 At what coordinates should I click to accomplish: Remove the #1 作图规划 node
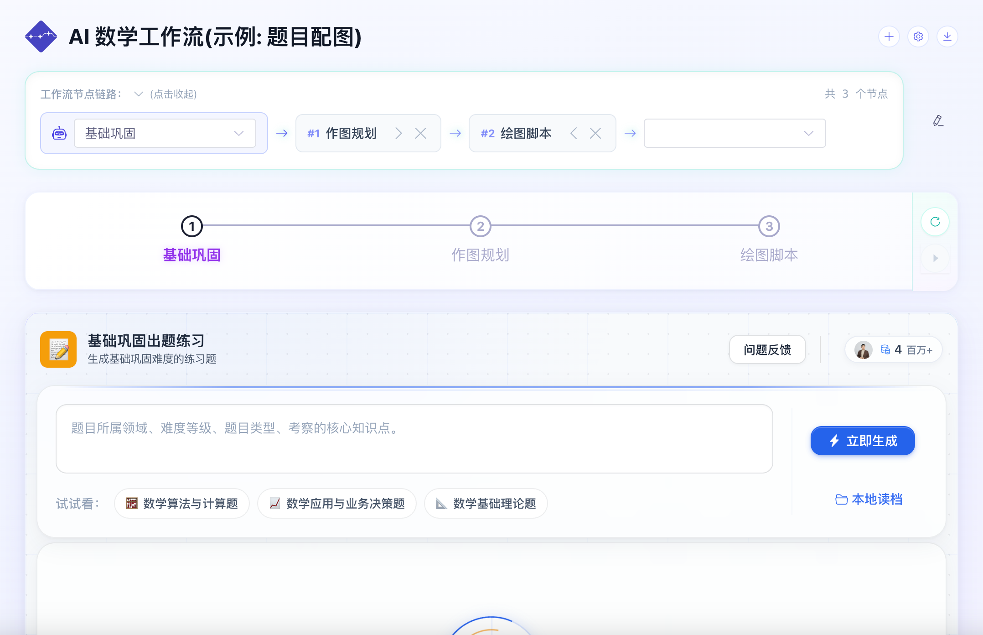[x=420, y=133]
